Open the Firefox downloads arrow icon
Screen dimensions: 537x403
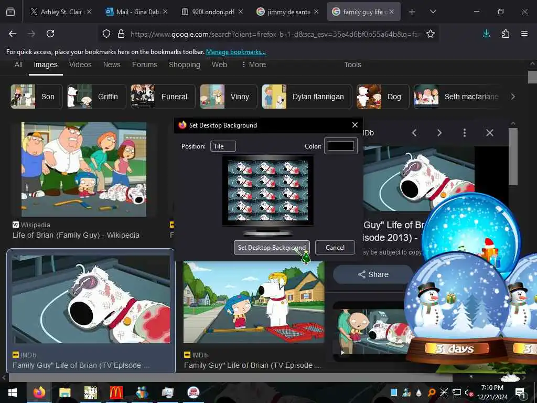(x=486, y=34)
